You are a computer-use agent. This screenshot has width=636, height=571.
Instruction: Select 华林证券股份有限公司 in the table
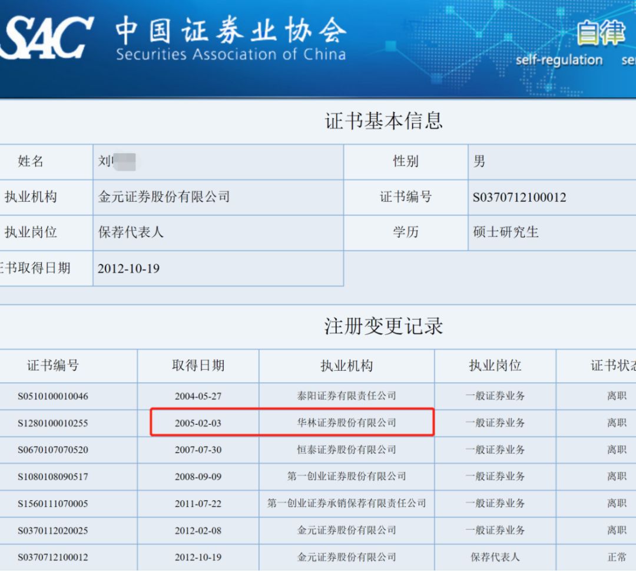click(347, 423)
